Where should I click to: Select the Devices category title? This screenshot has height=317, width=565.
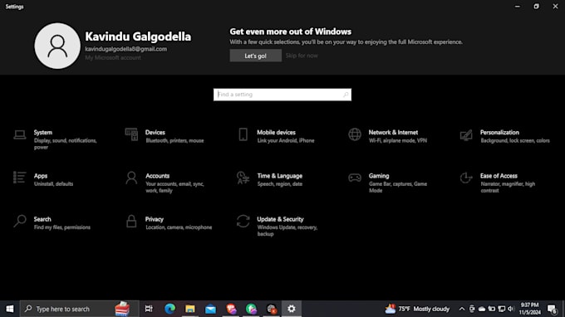click(155, 133)
